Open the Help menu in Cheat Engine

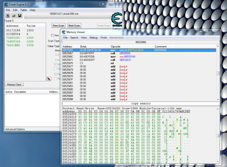(32, 10)
